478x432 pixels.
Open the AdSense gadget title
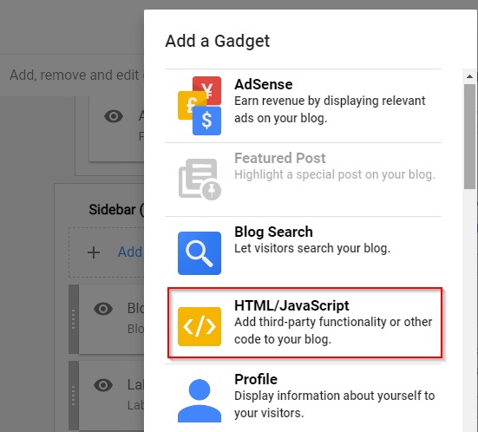pyautogui.click(x=264, y=84)
